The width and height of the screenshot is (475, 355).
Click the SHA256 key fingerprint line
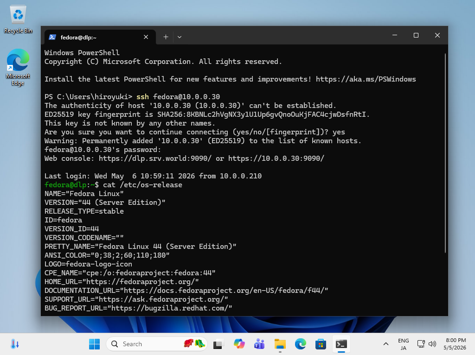click(207, 114)
